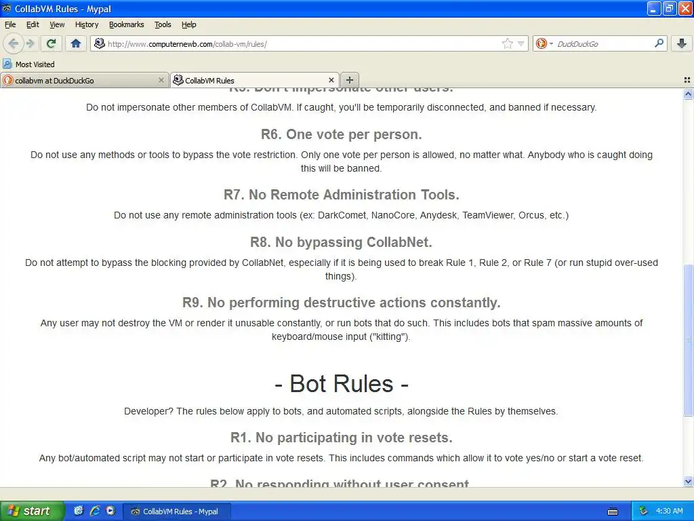Click the 4:30 AM system clock

[x=669, y=511]
